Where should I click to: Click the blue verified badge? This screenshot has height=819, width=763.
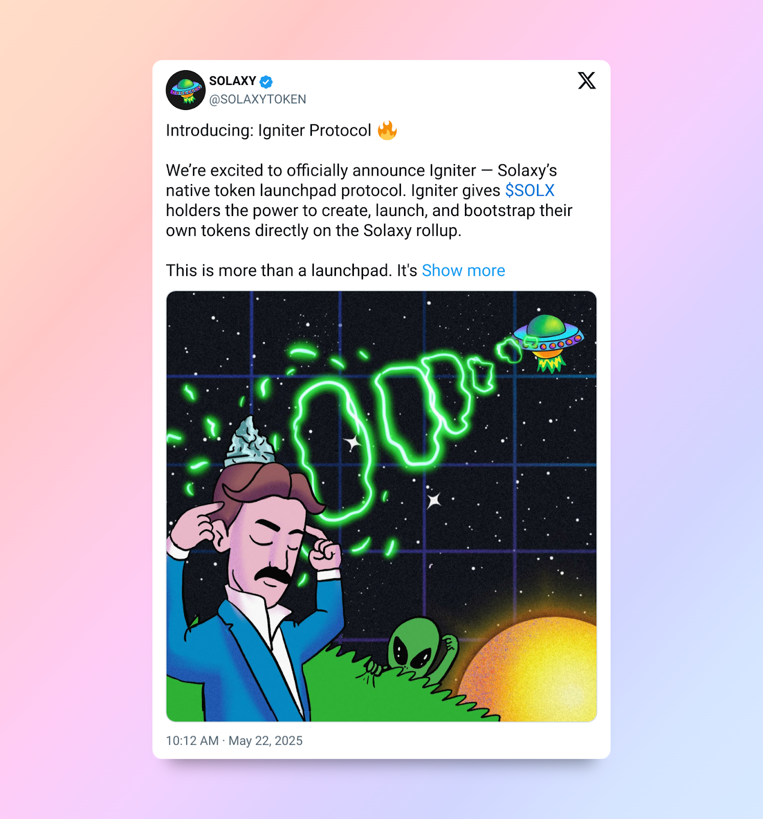[266, 81]
